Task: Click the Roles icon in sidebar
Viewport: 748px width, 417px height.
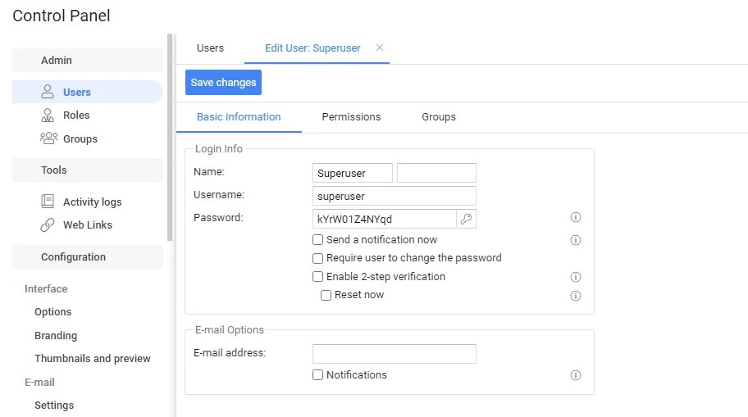Action: click(x=48, y=116)
